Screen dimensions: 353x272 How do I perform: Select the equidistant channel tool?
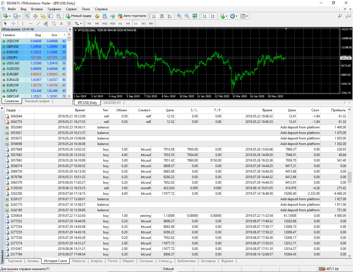tap(46, 23)
